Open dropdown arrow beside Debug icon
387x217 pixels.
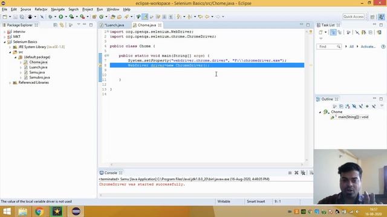[x=55, y=17]
